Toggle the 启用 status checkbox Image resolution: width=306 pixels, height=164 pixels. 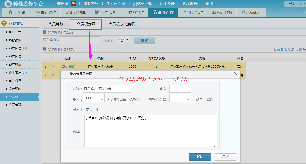[x=88, y=110]
